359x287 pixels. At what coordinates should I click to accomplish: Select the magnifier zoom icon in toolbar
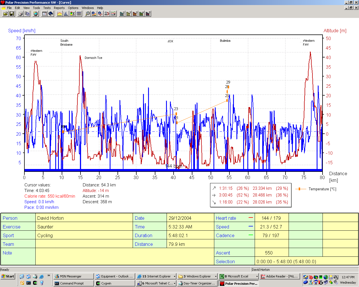pyautogui.click(x=88, y=13)
